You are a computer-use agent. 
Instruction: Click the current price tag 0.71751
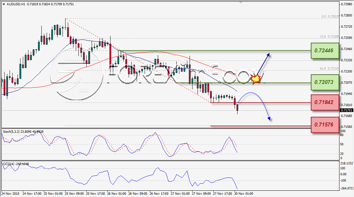(x=346, y=110)
